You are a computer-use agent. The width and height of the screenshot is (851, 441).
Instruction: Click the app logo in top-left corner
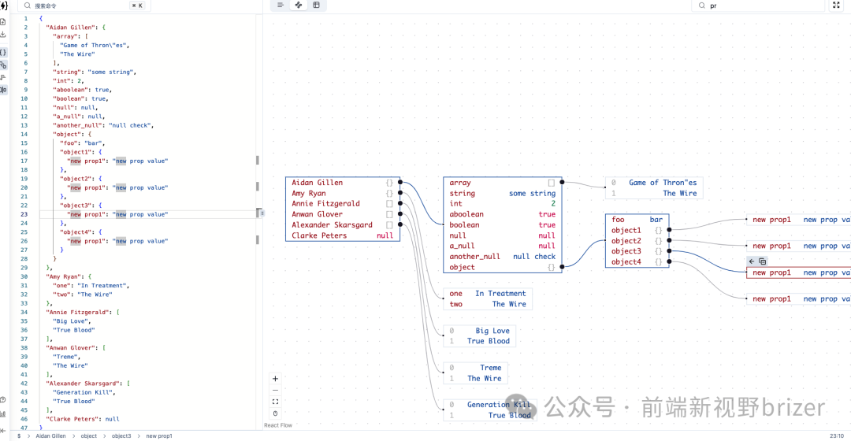click(x=3, y=6)
